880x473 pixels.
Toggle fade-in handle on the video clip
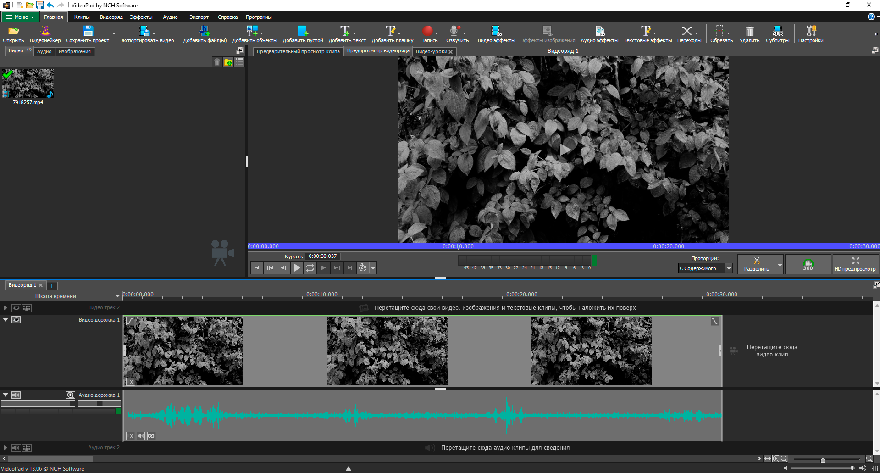coord(130,322)
